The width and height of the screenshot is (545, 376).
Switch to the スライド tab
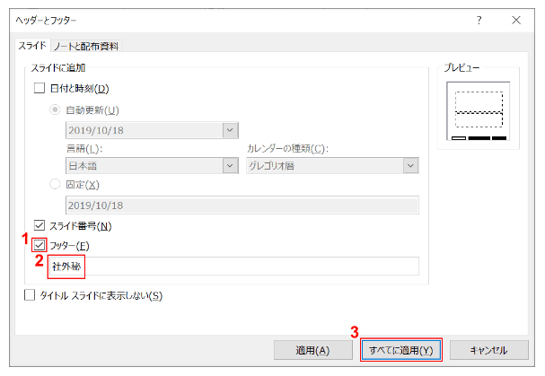click(x=32, y=46)
